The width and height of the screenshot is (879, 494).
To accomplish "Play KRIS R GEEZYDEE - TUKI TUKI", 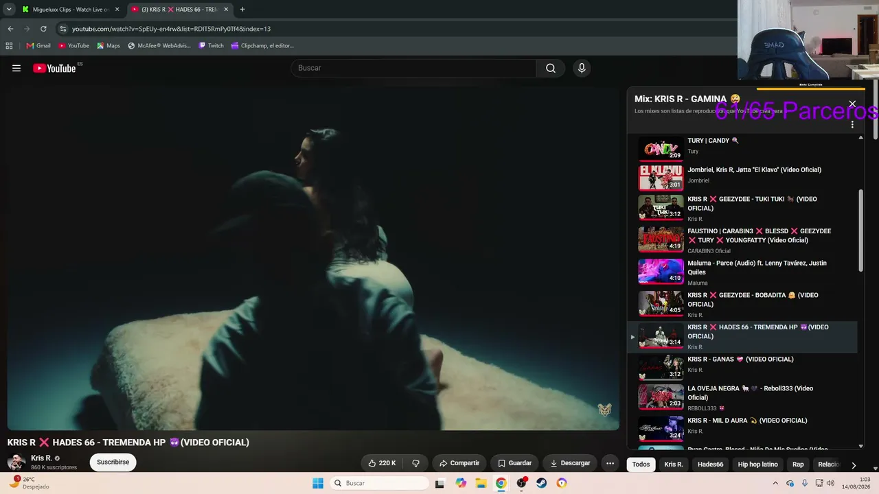I will click(x=742, y=208).
